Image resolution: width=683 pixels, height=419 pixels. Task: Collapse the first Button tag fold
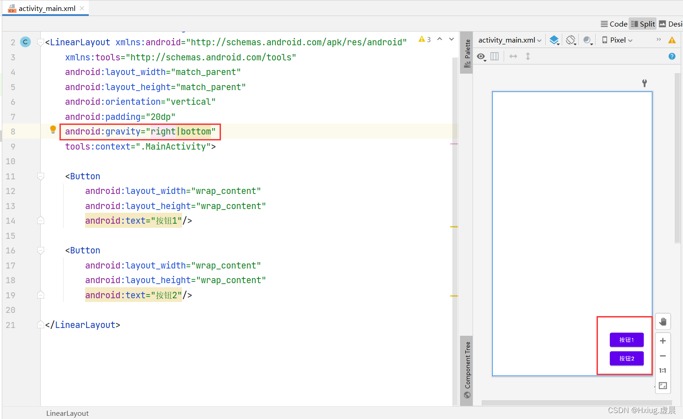click(x=41, y=177)
